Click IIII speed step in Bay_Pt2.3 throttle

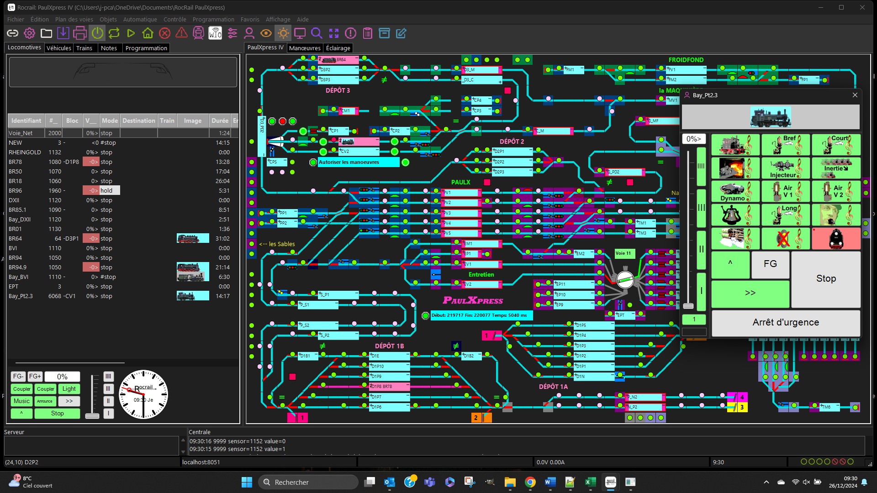[701, 166]
